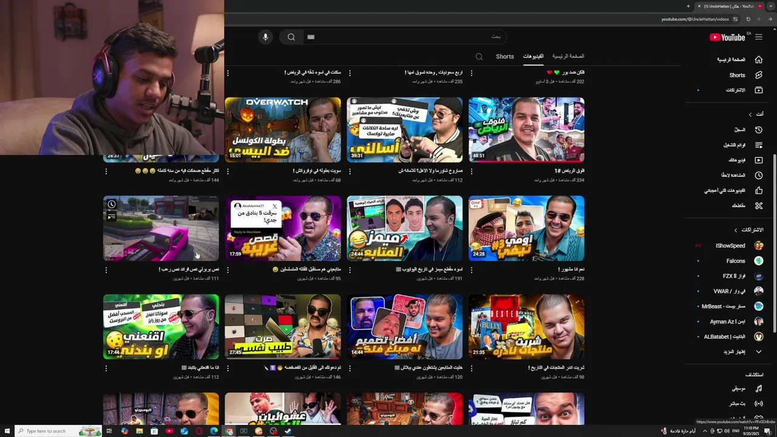Open ALBatabet subscription channel
This screenshot has width=777, height=437.
point(734,336)
